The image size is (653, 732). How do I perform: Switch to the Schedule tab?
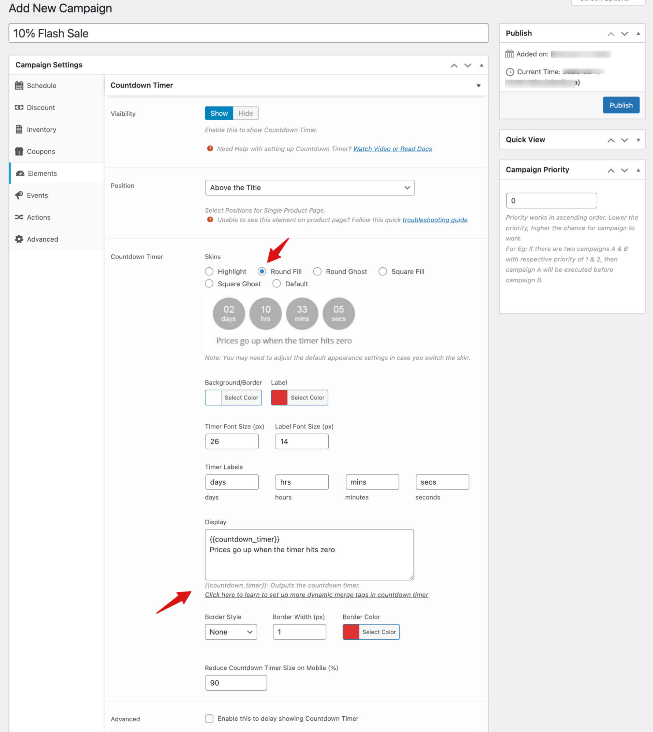[41, 85]
